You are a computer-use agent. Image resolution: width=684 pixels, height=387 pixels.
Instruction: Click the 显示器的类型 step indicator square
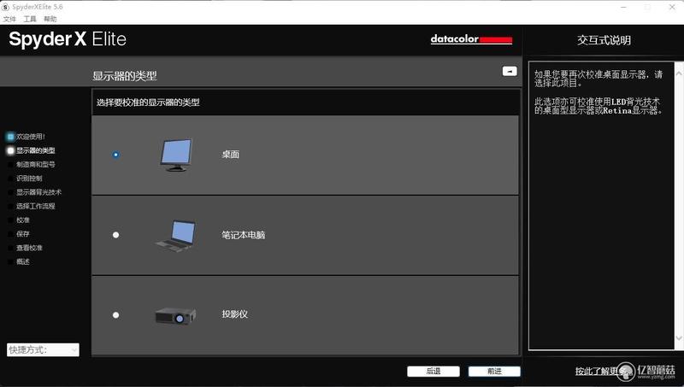(x=10, y=150)
